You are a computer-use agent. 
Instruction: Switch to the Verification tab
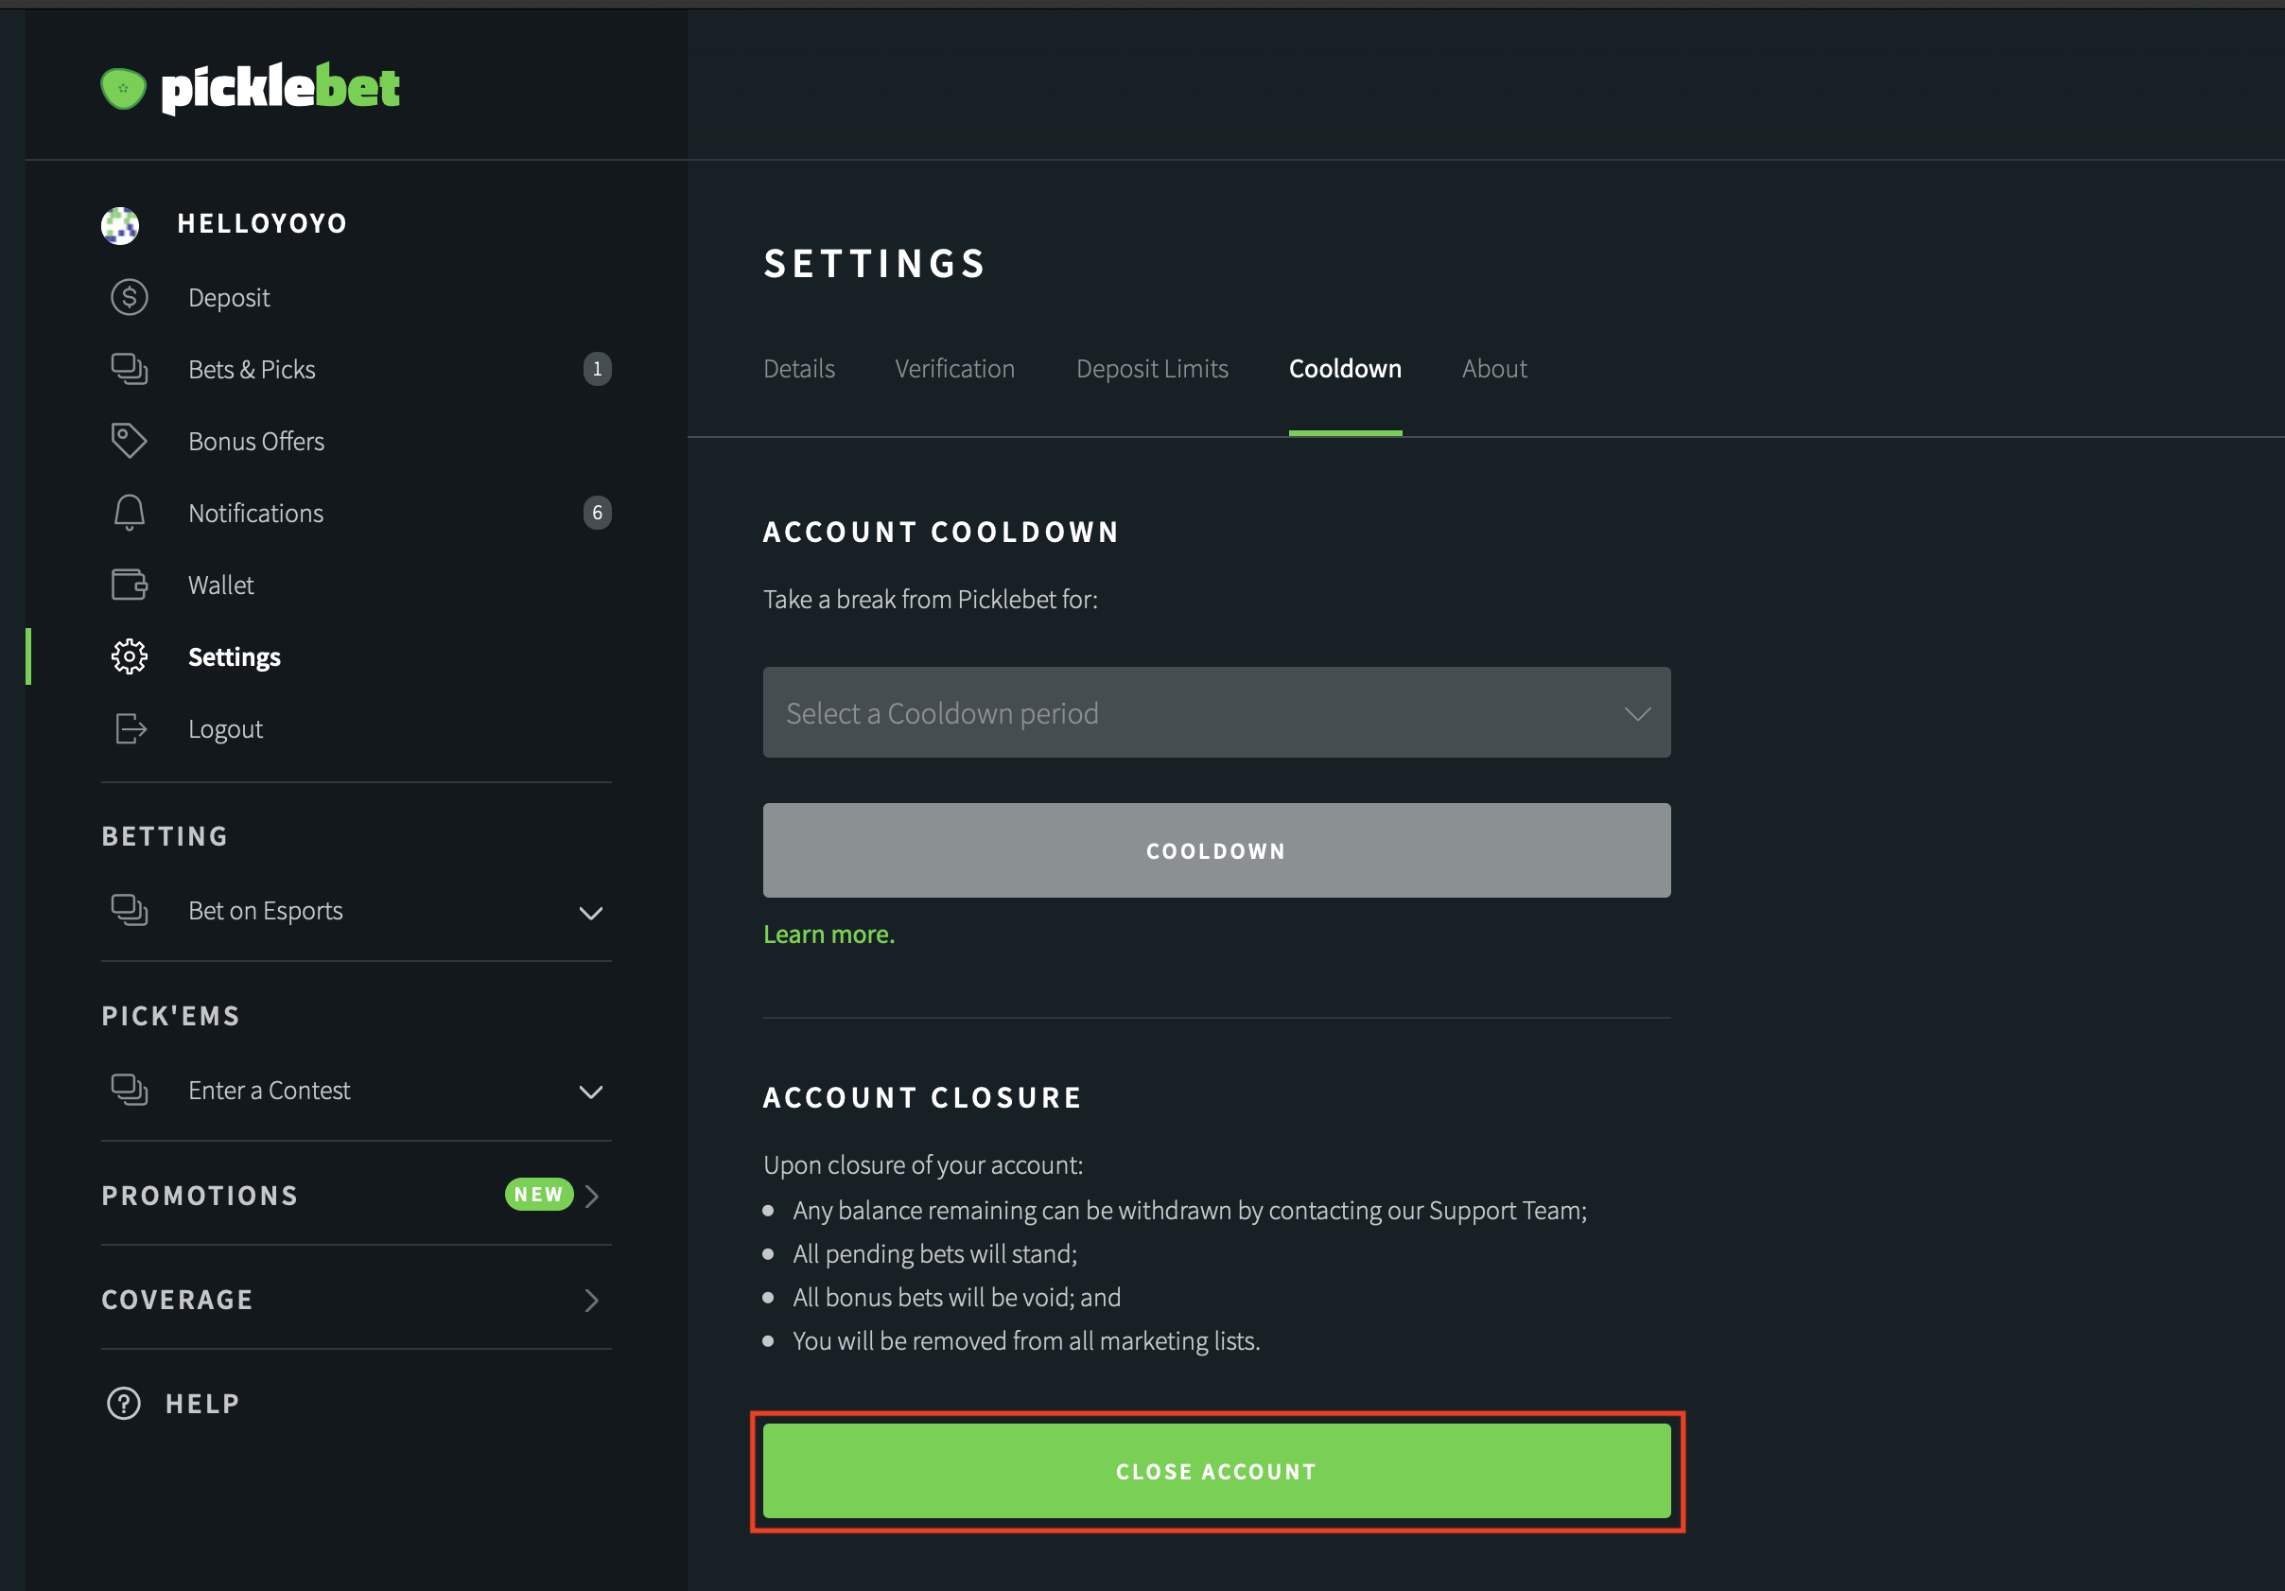954,370
